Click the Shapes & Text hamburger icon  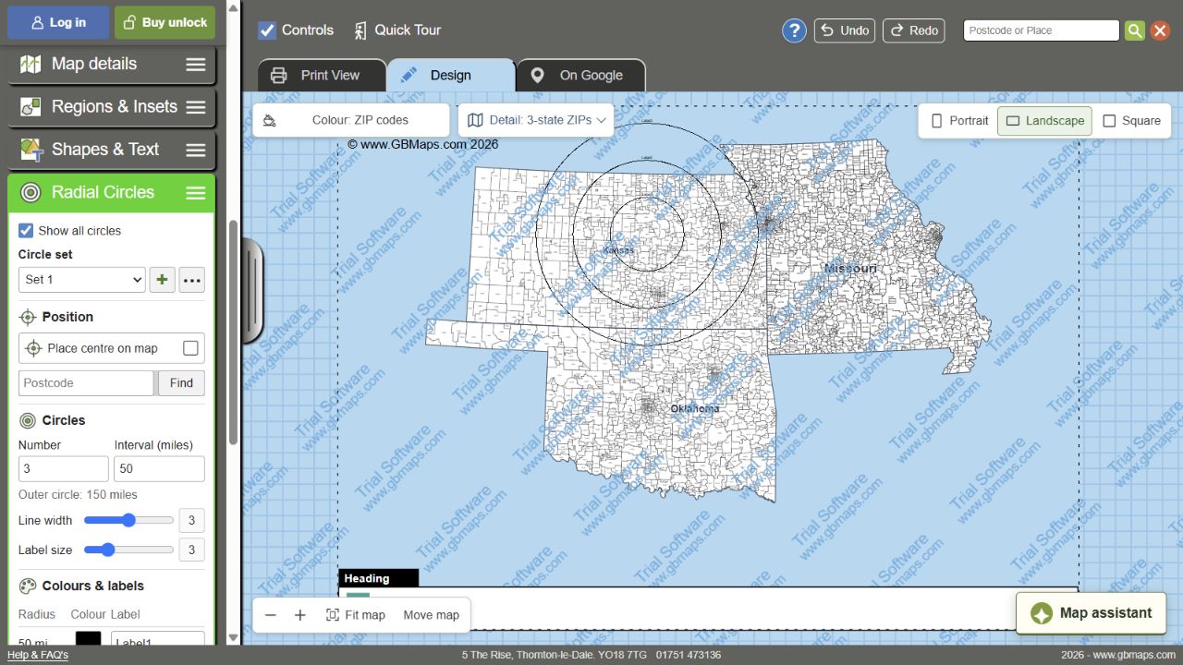click(196, 150)
